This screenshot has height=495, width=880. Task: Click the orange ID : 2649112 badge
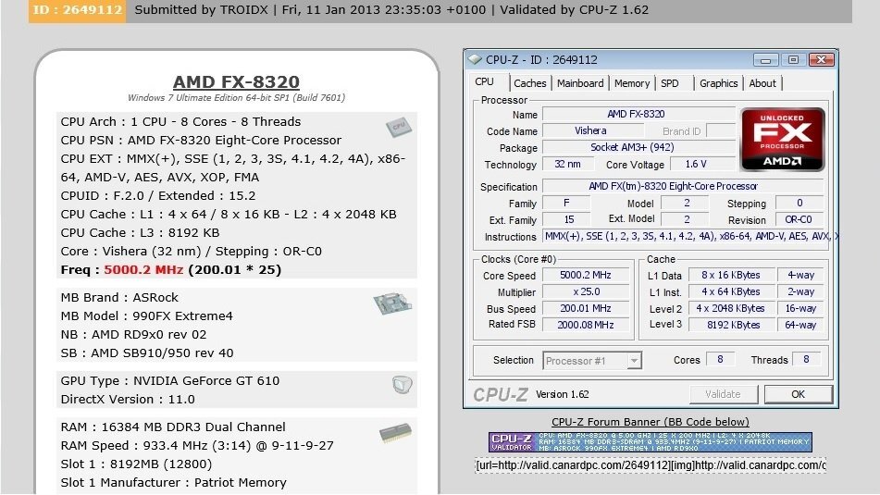(x=78, y=10)
